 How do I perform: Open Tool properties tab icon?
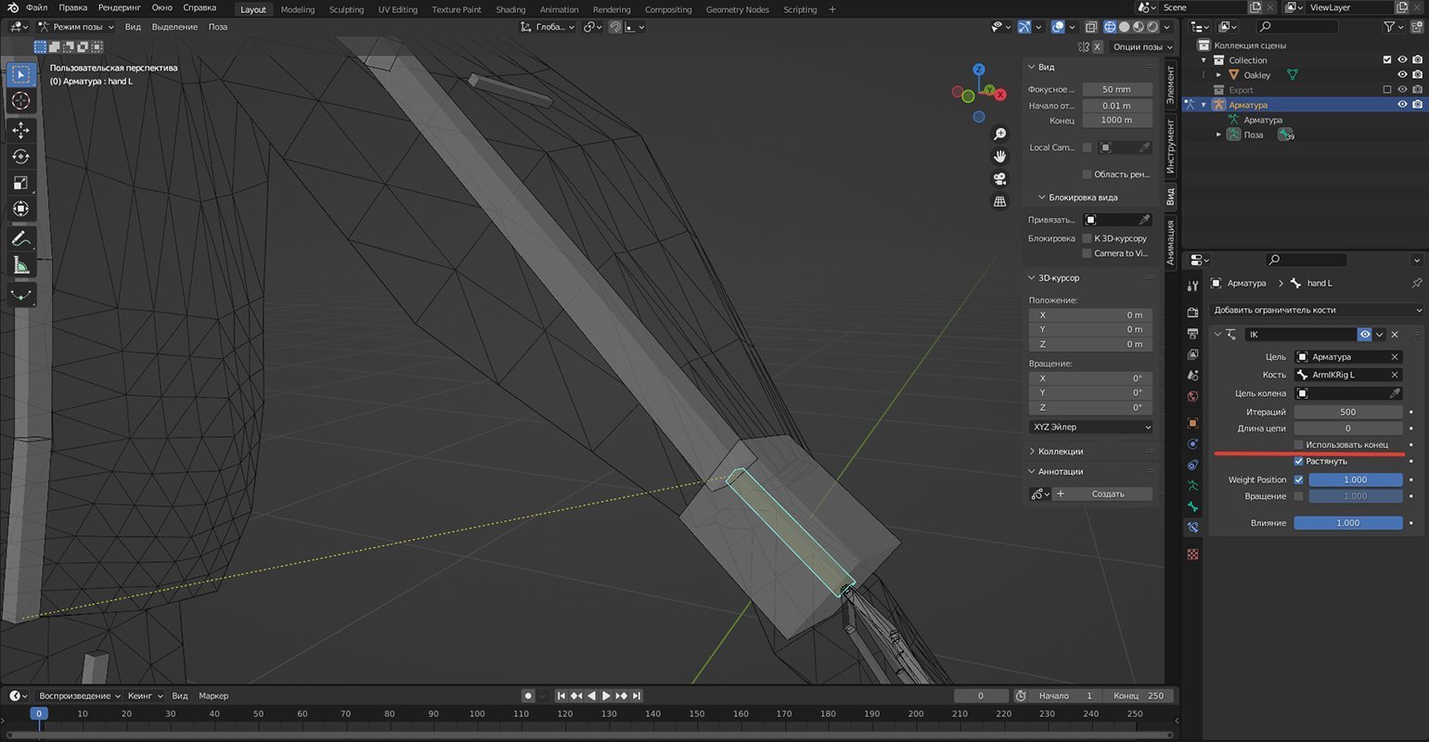point(1193,286)
